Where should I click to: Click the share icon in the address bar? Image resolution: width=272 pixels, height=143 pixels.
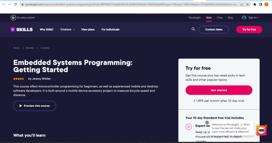pos(242,5)
